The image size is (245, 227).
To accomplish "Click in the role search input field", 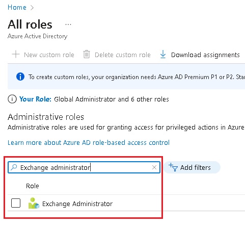I will [x=84, y=167].
